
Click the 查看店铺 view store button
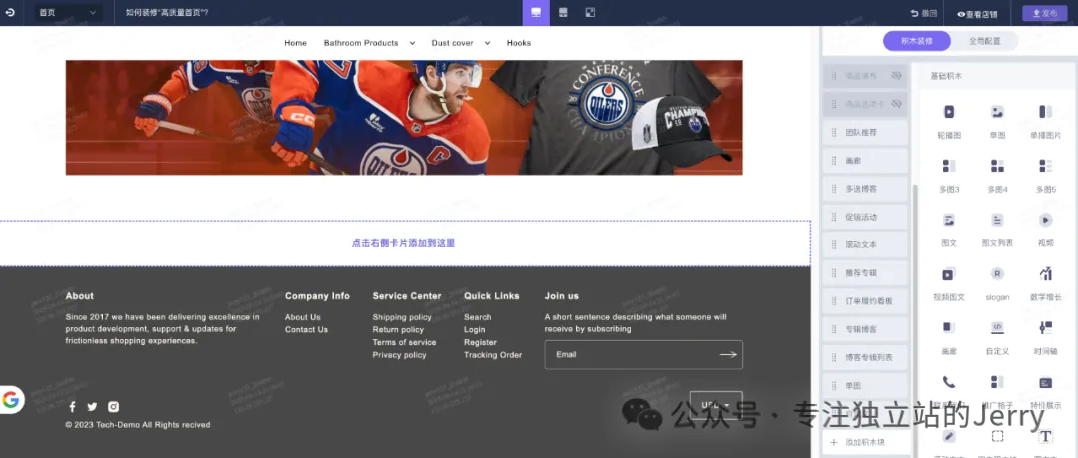pyautogui.click(x=977, y=13)
